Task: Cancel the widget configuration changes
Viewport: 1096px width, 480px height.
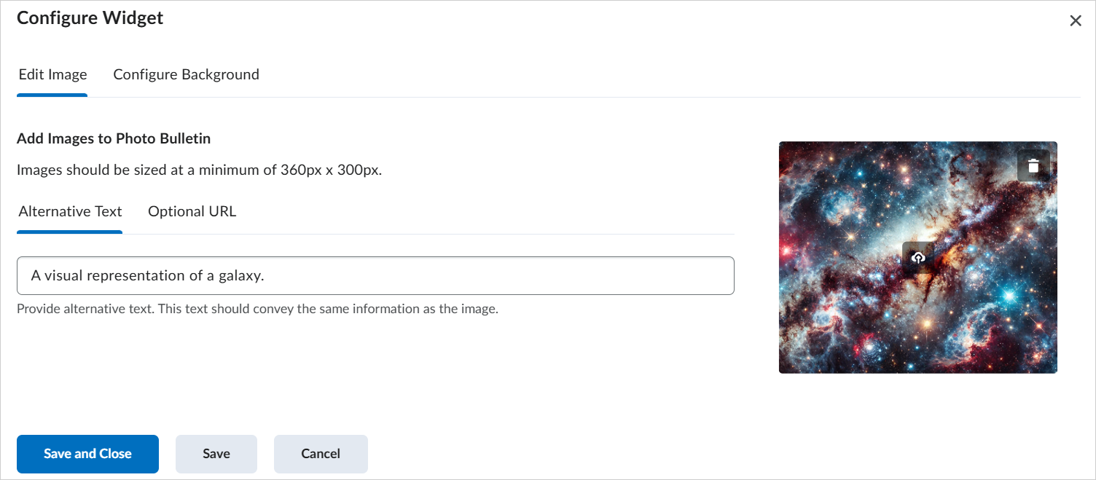Action: [x=321, y=453]
